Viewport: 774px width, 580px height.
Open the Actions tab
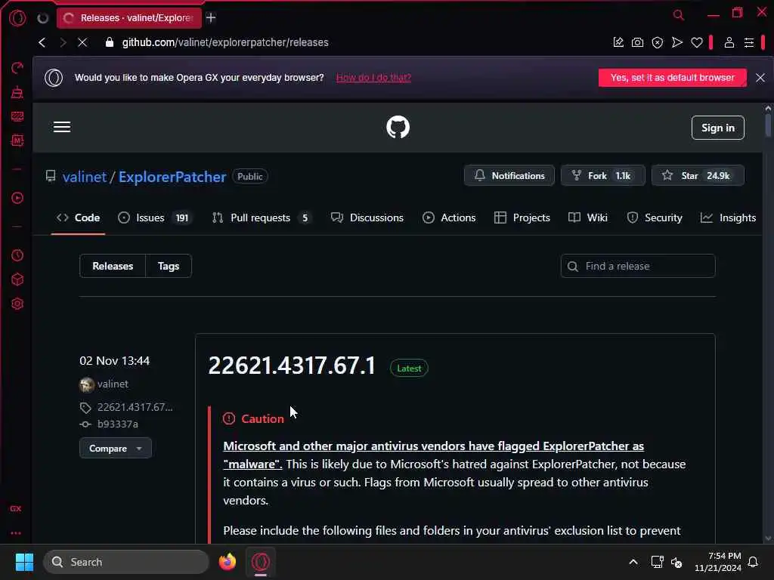click(x=449, y=217)
